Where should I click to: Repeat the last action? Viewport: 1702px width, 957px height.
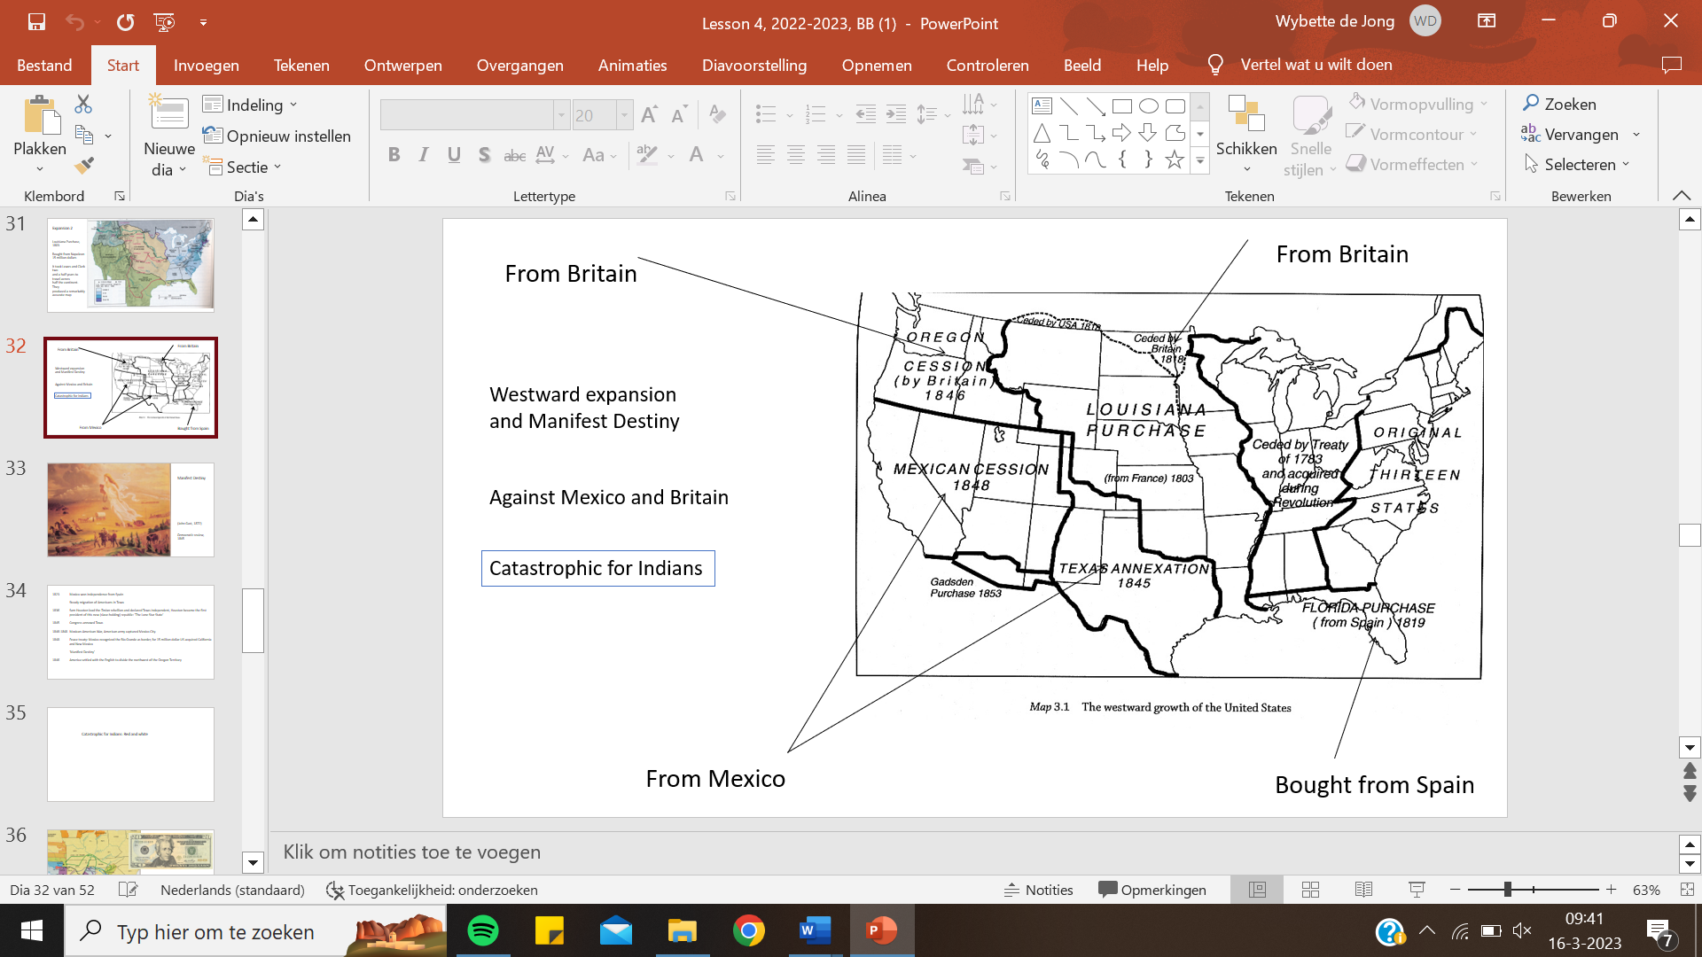coord(126,22)
